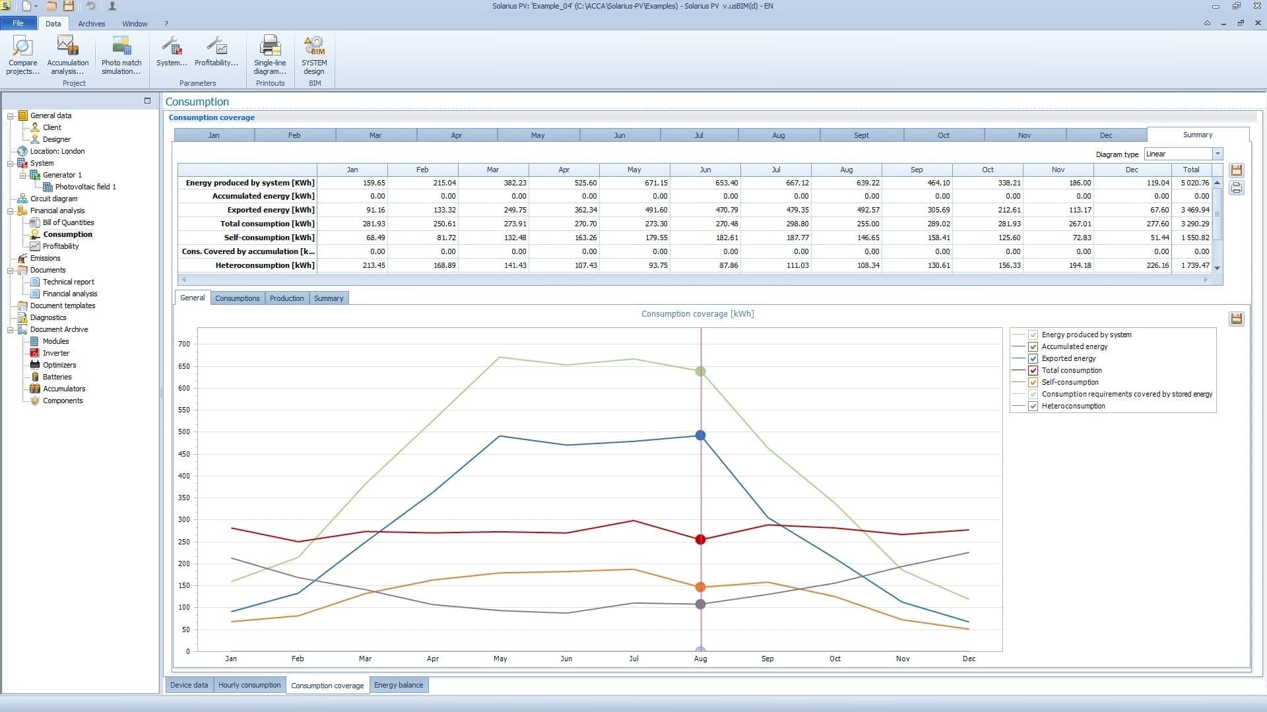Image resolution: width=1267 pixels, height=712 pixels.
Task: Click green Aug data point on chart
Action: pos(701,372)
